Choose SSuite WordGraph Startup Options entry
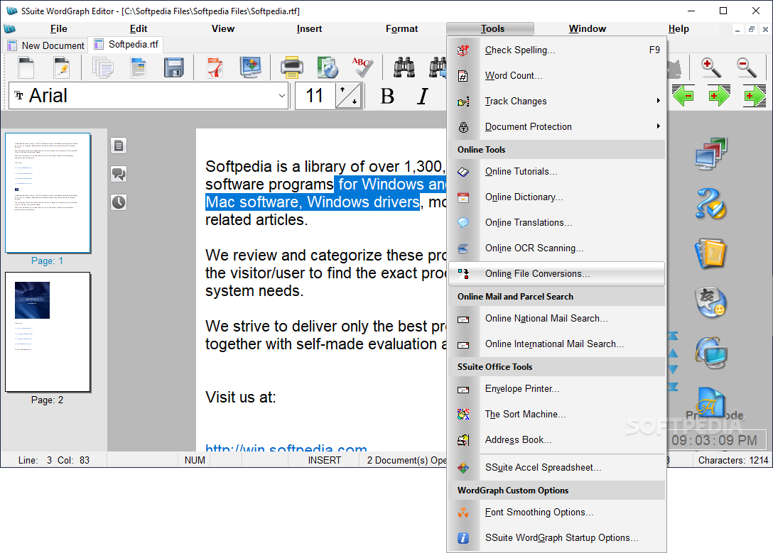Viewport: 773px width, 553px height. coord(556,537)
